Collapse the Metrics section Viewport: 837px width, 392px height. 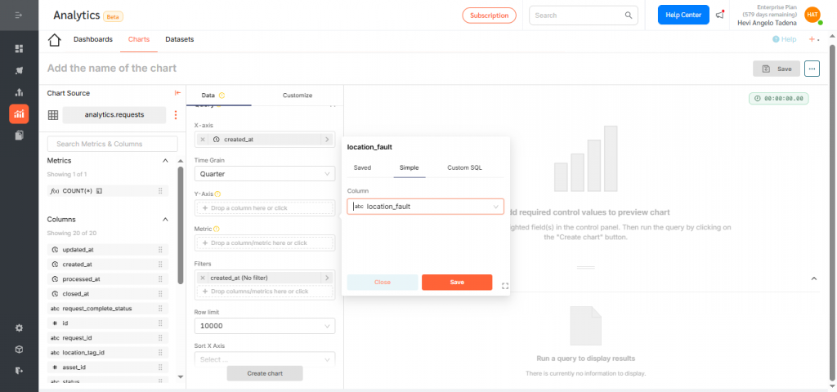166,161
